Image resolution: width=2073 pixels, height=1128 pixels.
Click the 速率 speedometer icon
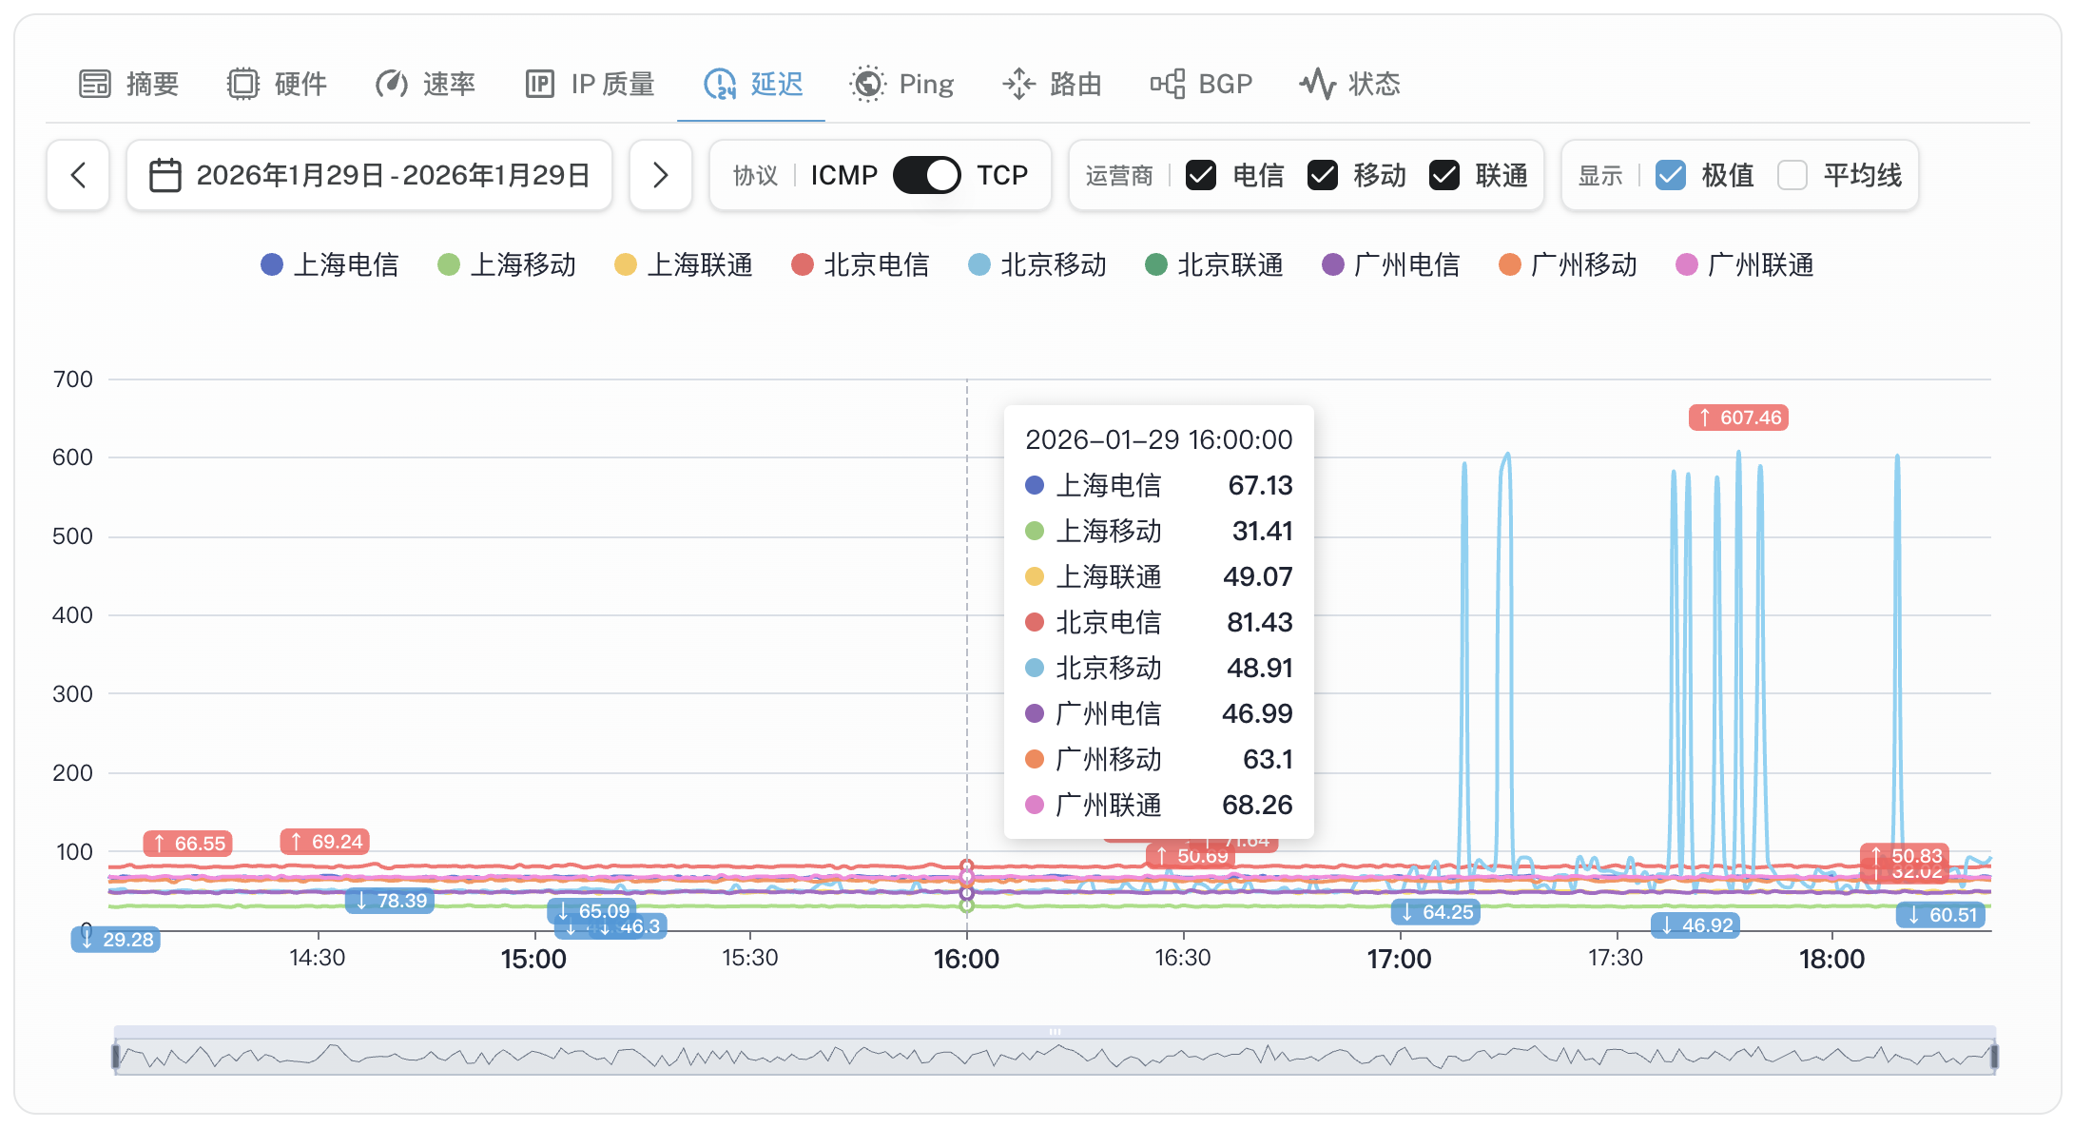point(391,84)
